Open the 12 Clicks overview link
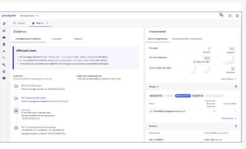 [x=26, y=110]
